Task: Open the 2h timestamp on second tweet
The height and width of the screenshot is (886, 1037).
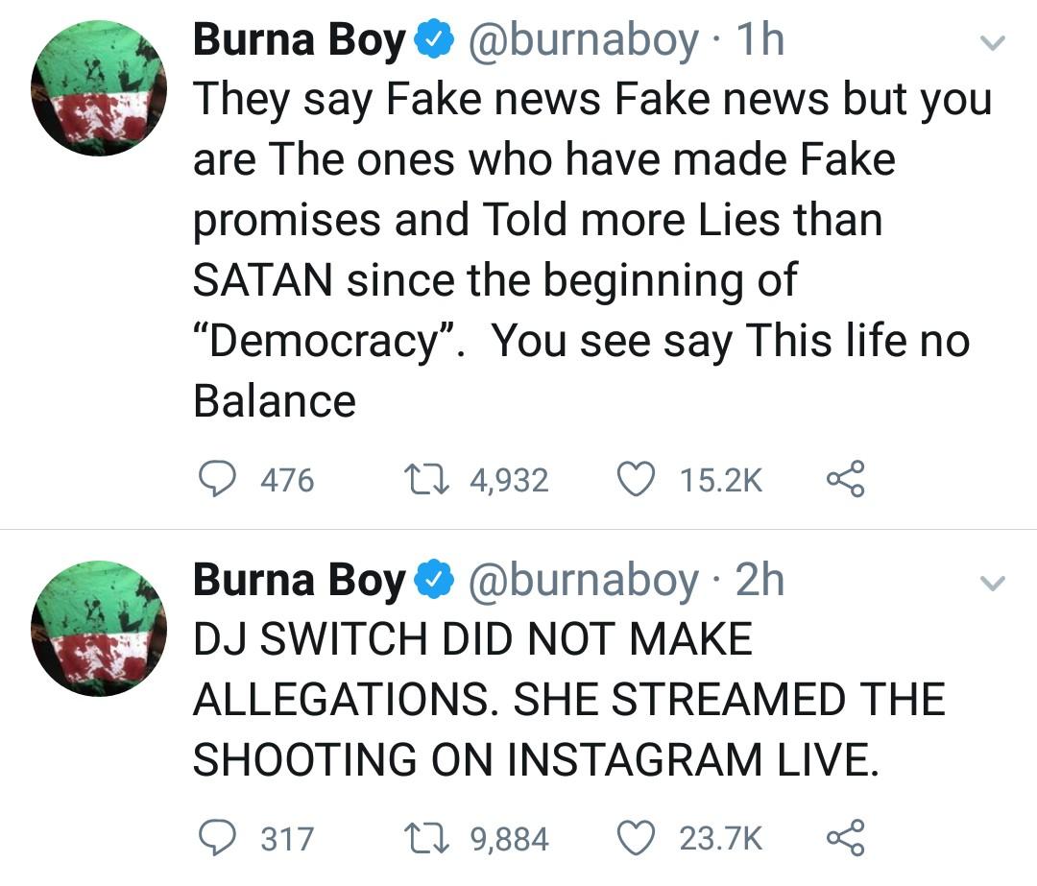Action: (x=759, y=581)
